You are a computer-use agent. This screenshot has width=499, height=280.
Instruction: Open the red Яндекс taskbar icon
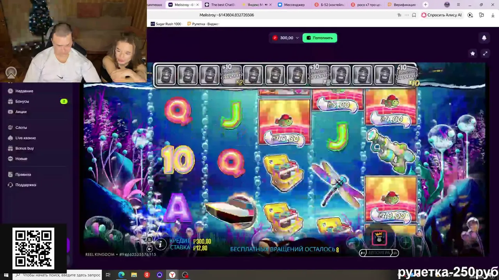pyautogui.click(x=147, y=275)
